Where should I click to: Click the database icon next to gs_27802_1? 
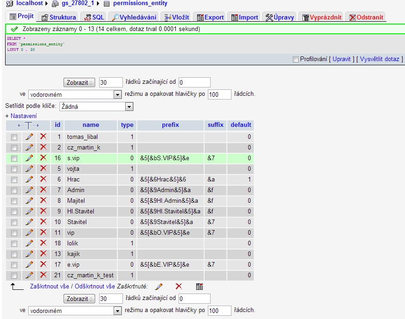coord(55,4)
